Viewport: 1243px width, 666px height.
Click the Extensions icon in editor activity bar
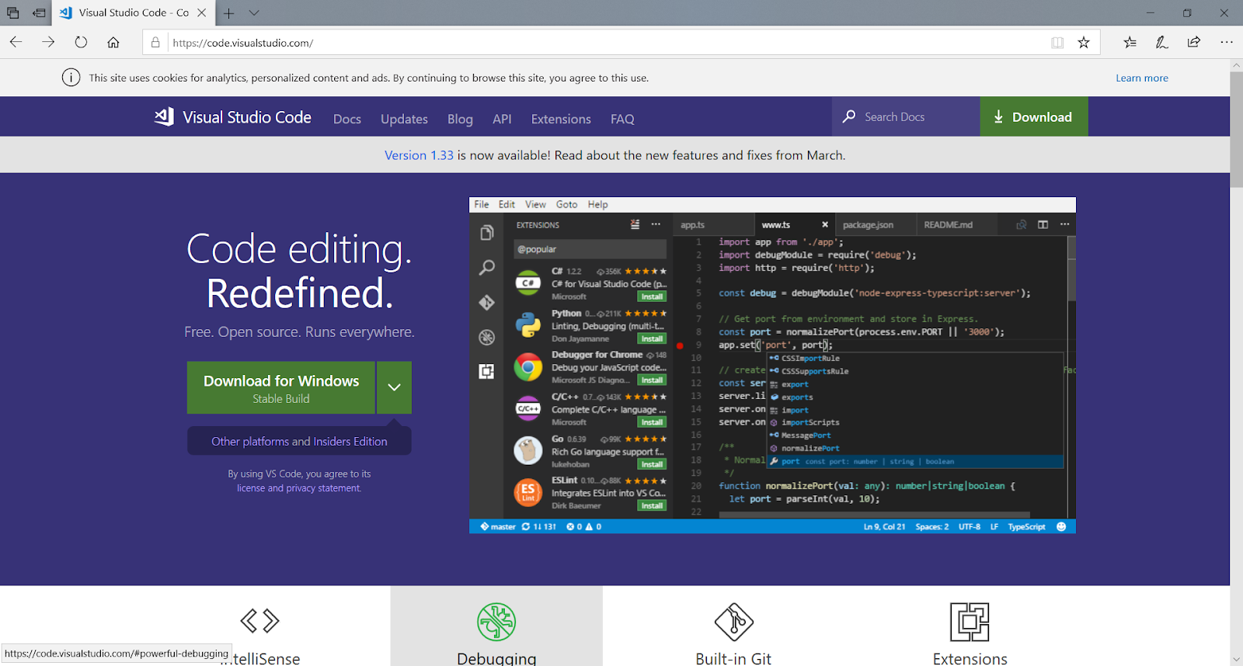pos(487,371)
